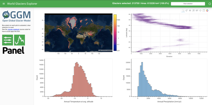
Task: Reset the plots with the Reset tool
Action: [x=200, y=10]
